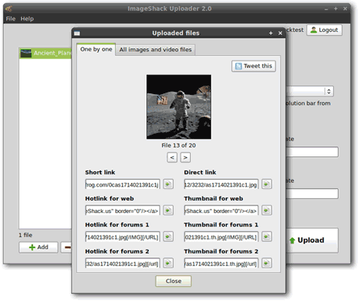This screenshot has width=362, height=301.
Task: Click the Thumbnail for forums 2 field
Action: coord(221,264)
